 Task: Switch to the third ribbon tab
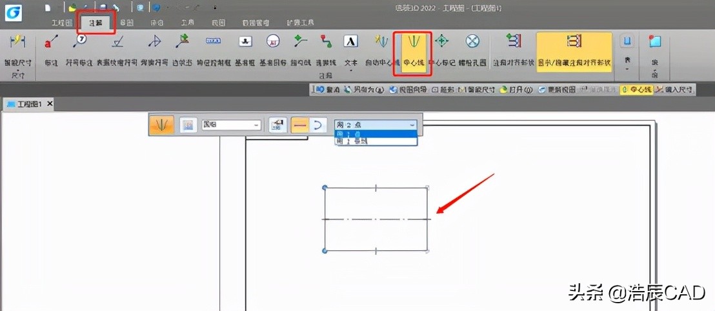coord(126,23)
